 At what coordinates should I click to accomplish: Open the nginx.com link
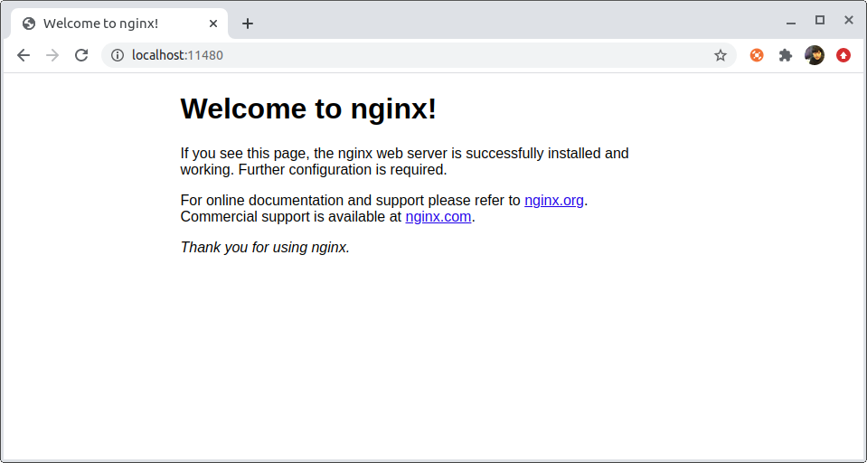point(438,217)
